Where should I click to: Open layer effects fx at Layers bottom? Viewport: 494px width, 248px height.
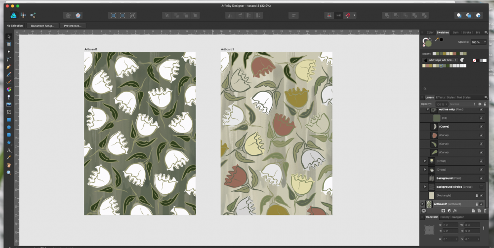click(455, 211)
